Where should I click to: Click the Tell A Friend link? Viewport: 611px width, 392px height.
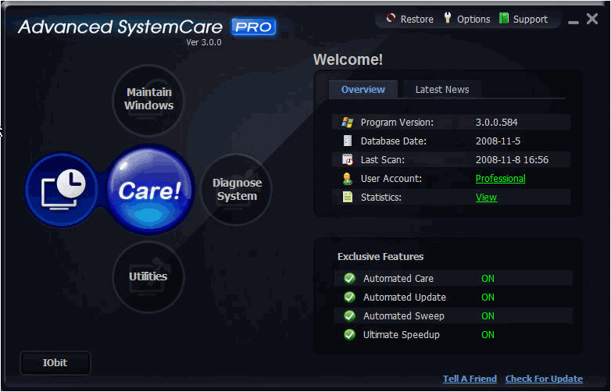pos(470,379)
